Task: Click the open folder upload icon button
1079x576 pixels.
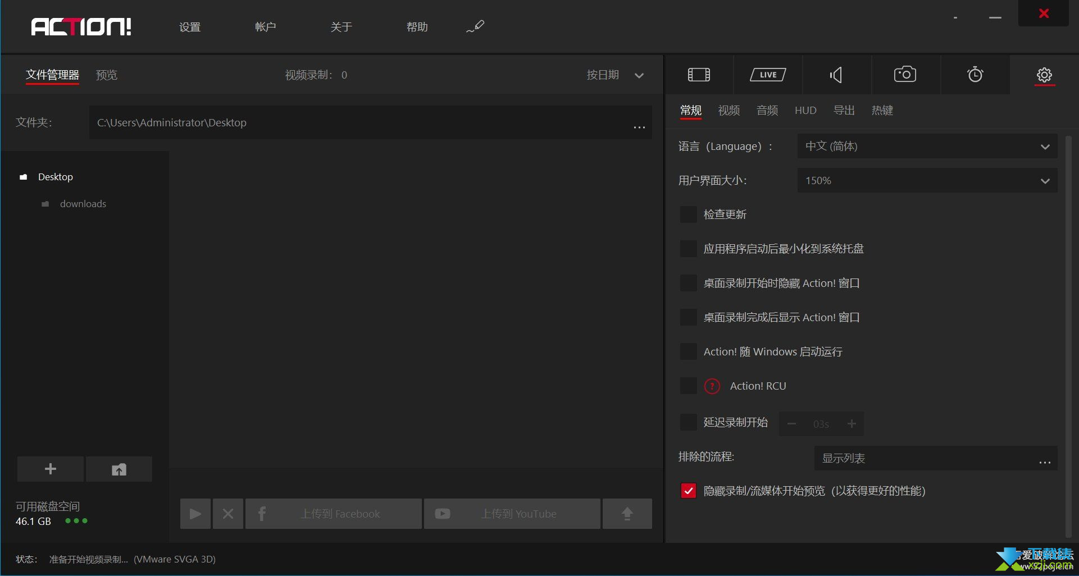Action: tap(119, 469)
